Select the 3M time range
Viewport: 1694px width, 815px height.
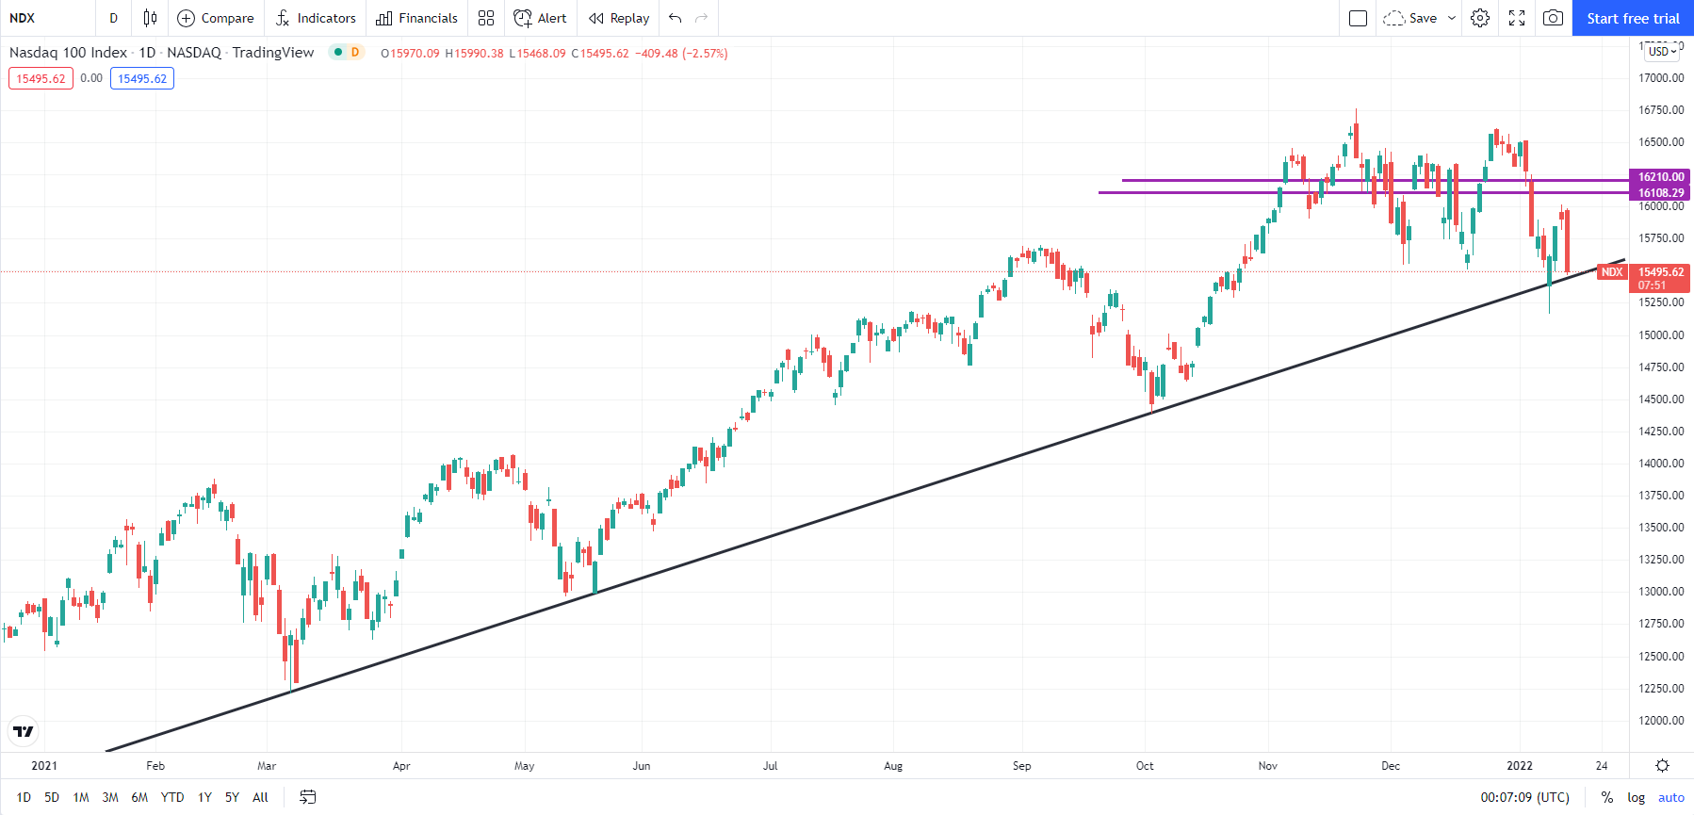[x=110, y=797]
